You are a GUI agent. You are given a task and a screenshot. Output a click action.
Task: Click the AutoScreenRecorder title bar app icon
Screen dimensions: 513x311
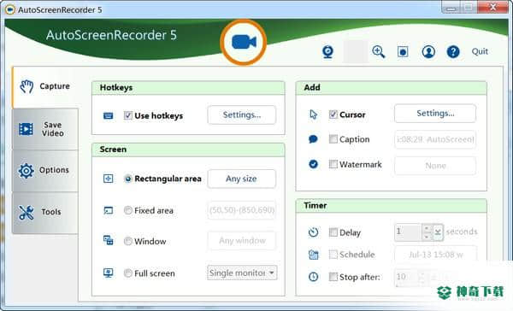pos(9,9)
